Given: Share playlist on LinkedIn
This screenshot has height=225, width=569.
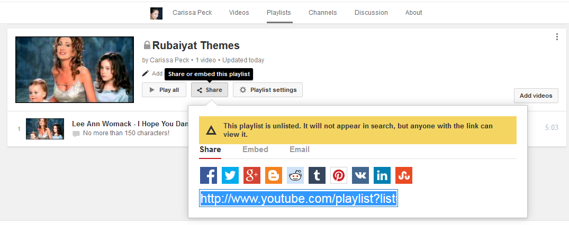Looking at the screenshot, I should pos(382,175).
